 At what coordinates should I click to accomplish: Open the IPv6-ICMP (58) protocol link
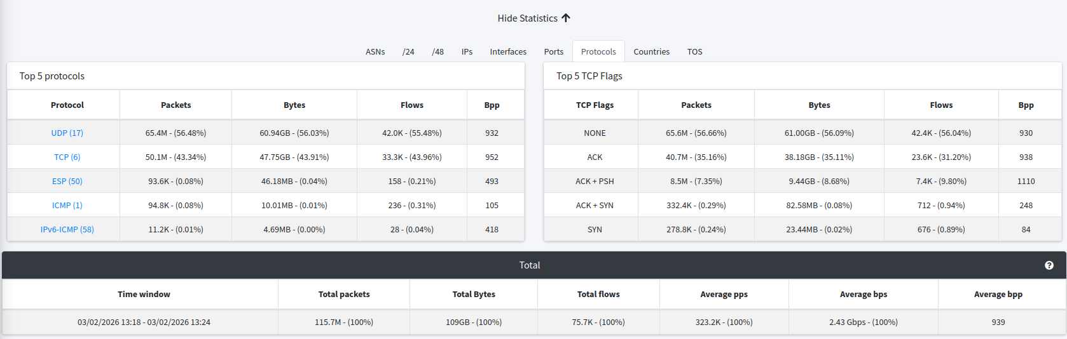(67, 230)
